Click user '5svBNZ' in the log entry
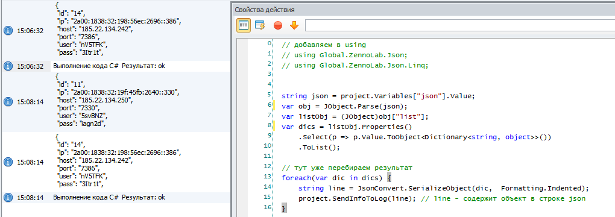 pyautogui.click(x=93, y=116)
